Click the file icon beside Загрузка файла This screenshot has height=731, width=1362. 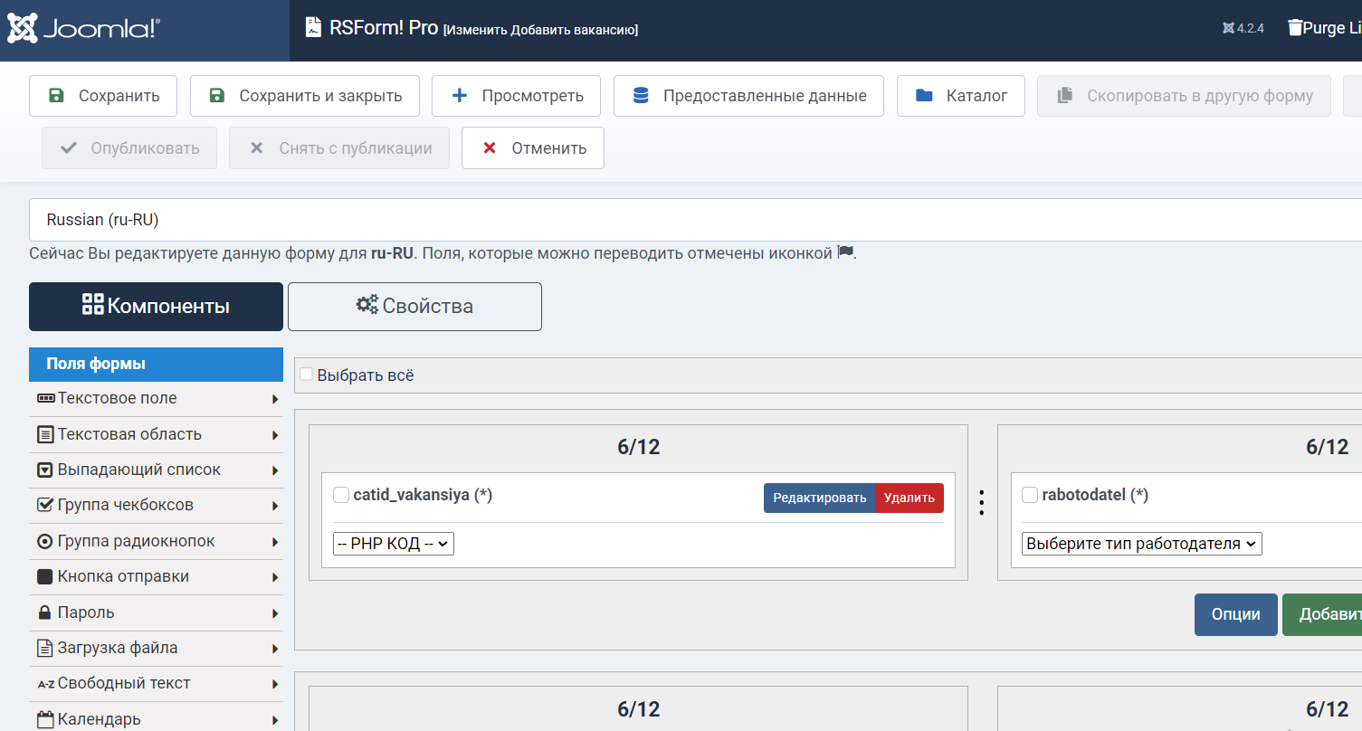(44, 648)
